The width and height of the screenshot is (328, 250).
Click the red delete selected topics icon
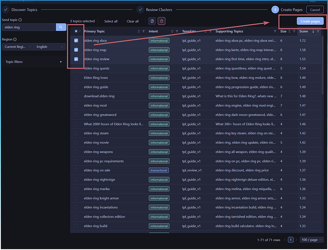(162, 21)
